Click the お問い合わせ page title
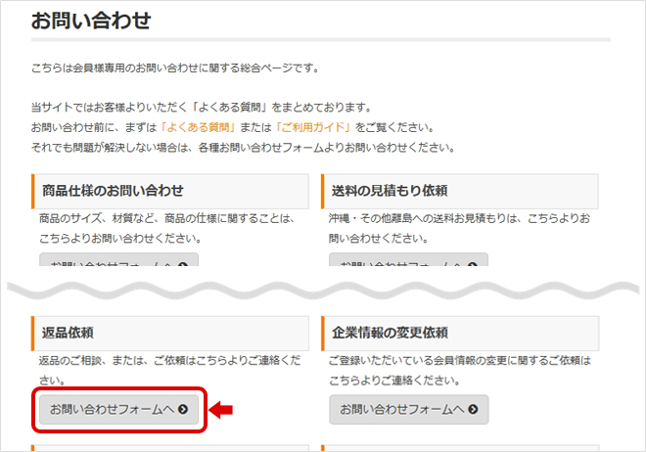Image resolution: width=646 pixels, height=452 pixels. coord(91,20)
